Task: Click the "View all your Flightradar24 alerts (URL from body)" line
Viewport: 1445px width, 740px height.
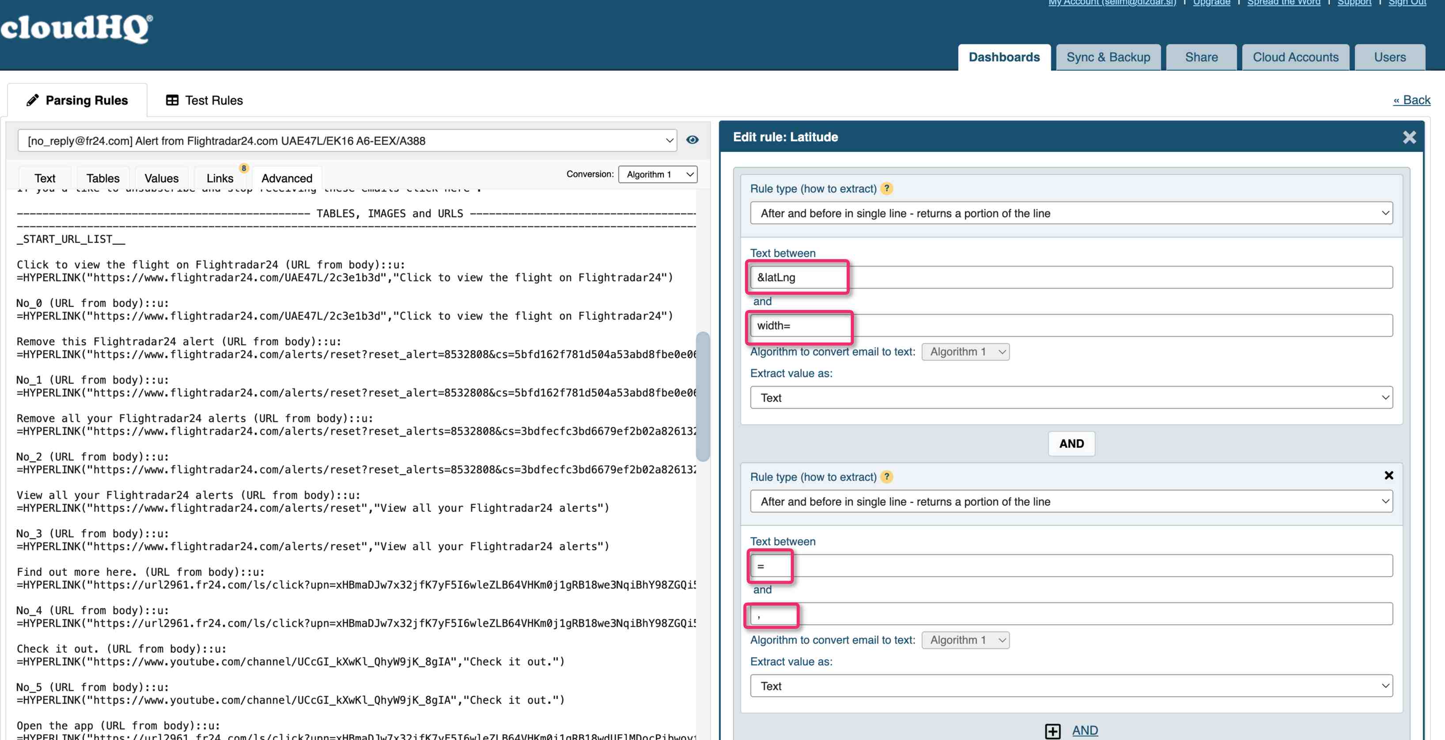Action: 189,495
